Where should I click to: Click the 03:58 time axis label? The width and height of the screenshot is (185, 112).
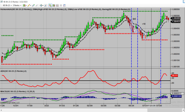(118, 105)
